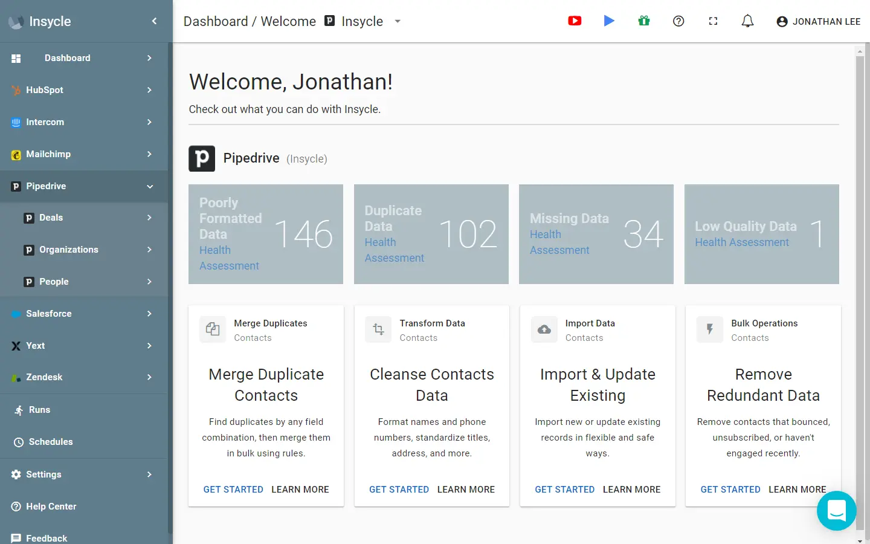The height and width of the screenshot is (544, 870).
Task: Expand the Salesforce sidebar section
Action: (149, 314)
